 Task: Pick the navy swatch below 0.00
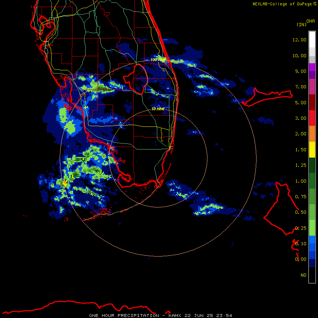point(312,263)
